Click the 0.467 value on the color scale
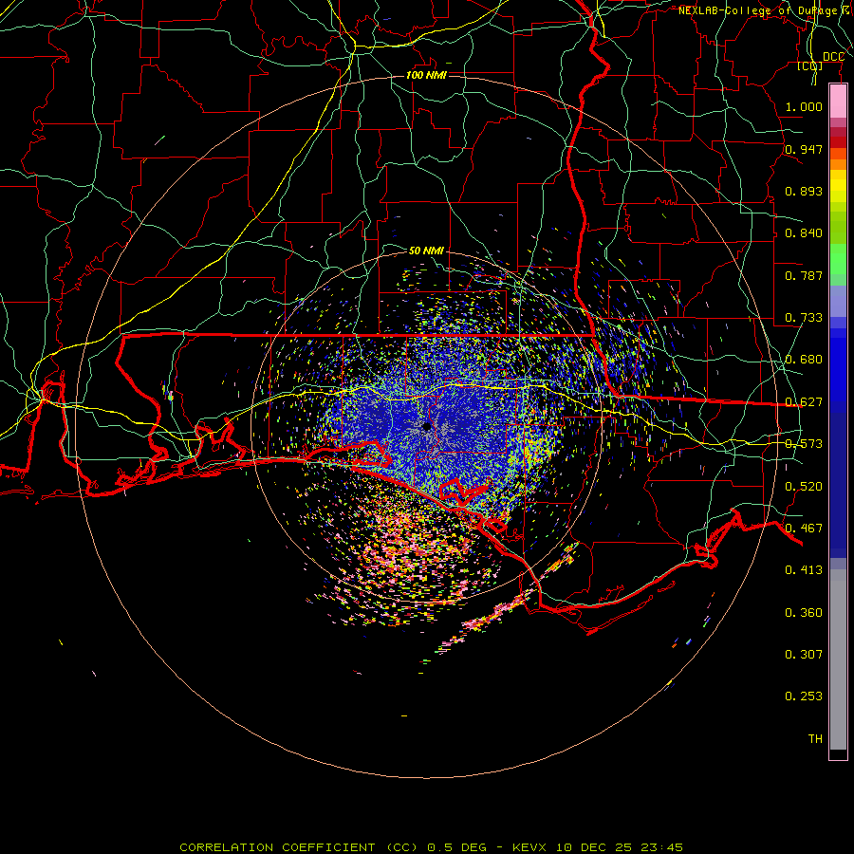The height and width of the screenshot is (854, 854). click(804, 529)
